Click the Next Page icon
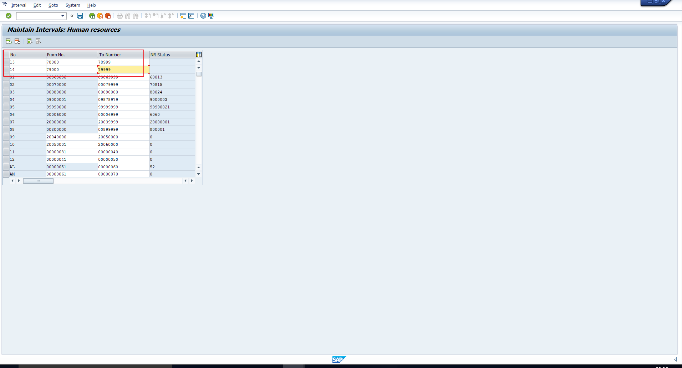Image resolution: width=682 pixels, height=368 pixels. click(163, 16)
